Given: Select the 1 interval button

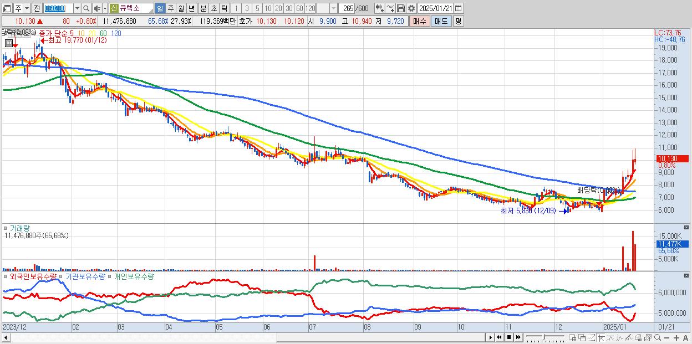Looking at the screenshot, I should [236, 8].
